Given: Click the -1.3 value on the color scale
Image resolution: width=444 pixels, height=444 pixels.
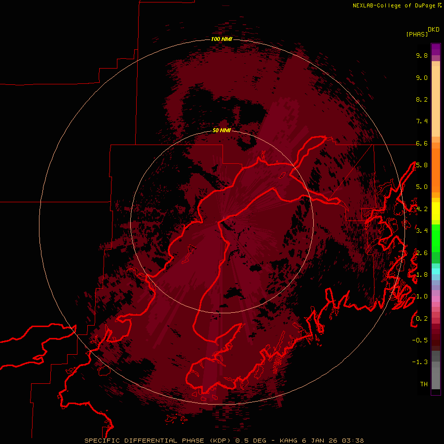Looking at the screenshot, I should tap(420, 362).
